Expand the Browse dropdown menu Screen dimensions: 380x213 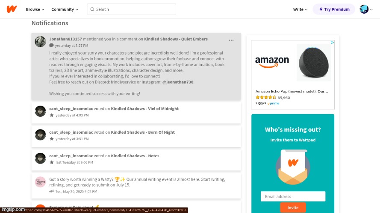(35, 9)
